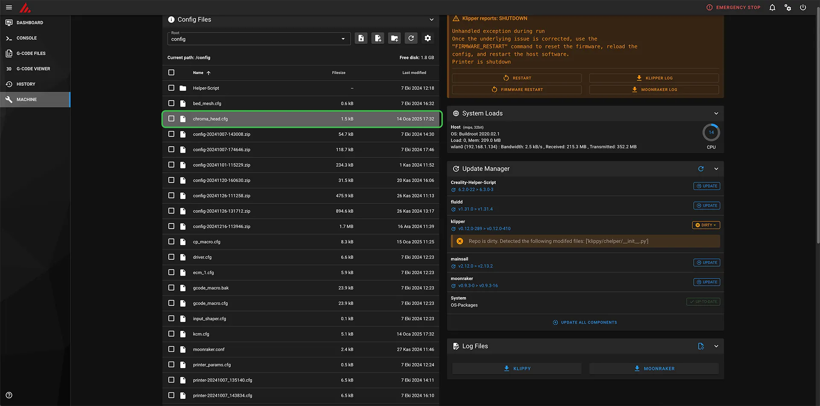Image resolution: width=820 pixels, height=406 pixels.
Task: Collapse the System Loads panel
Action: coord(716,113)
